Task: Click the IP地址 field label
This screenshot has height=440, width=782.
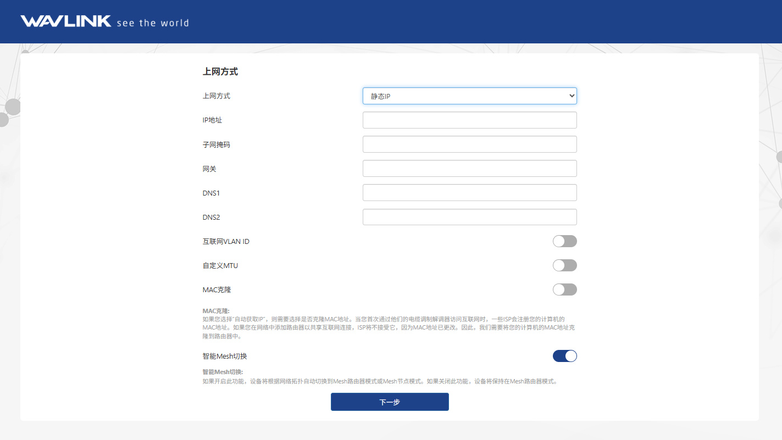Action: tap(212, 120)
